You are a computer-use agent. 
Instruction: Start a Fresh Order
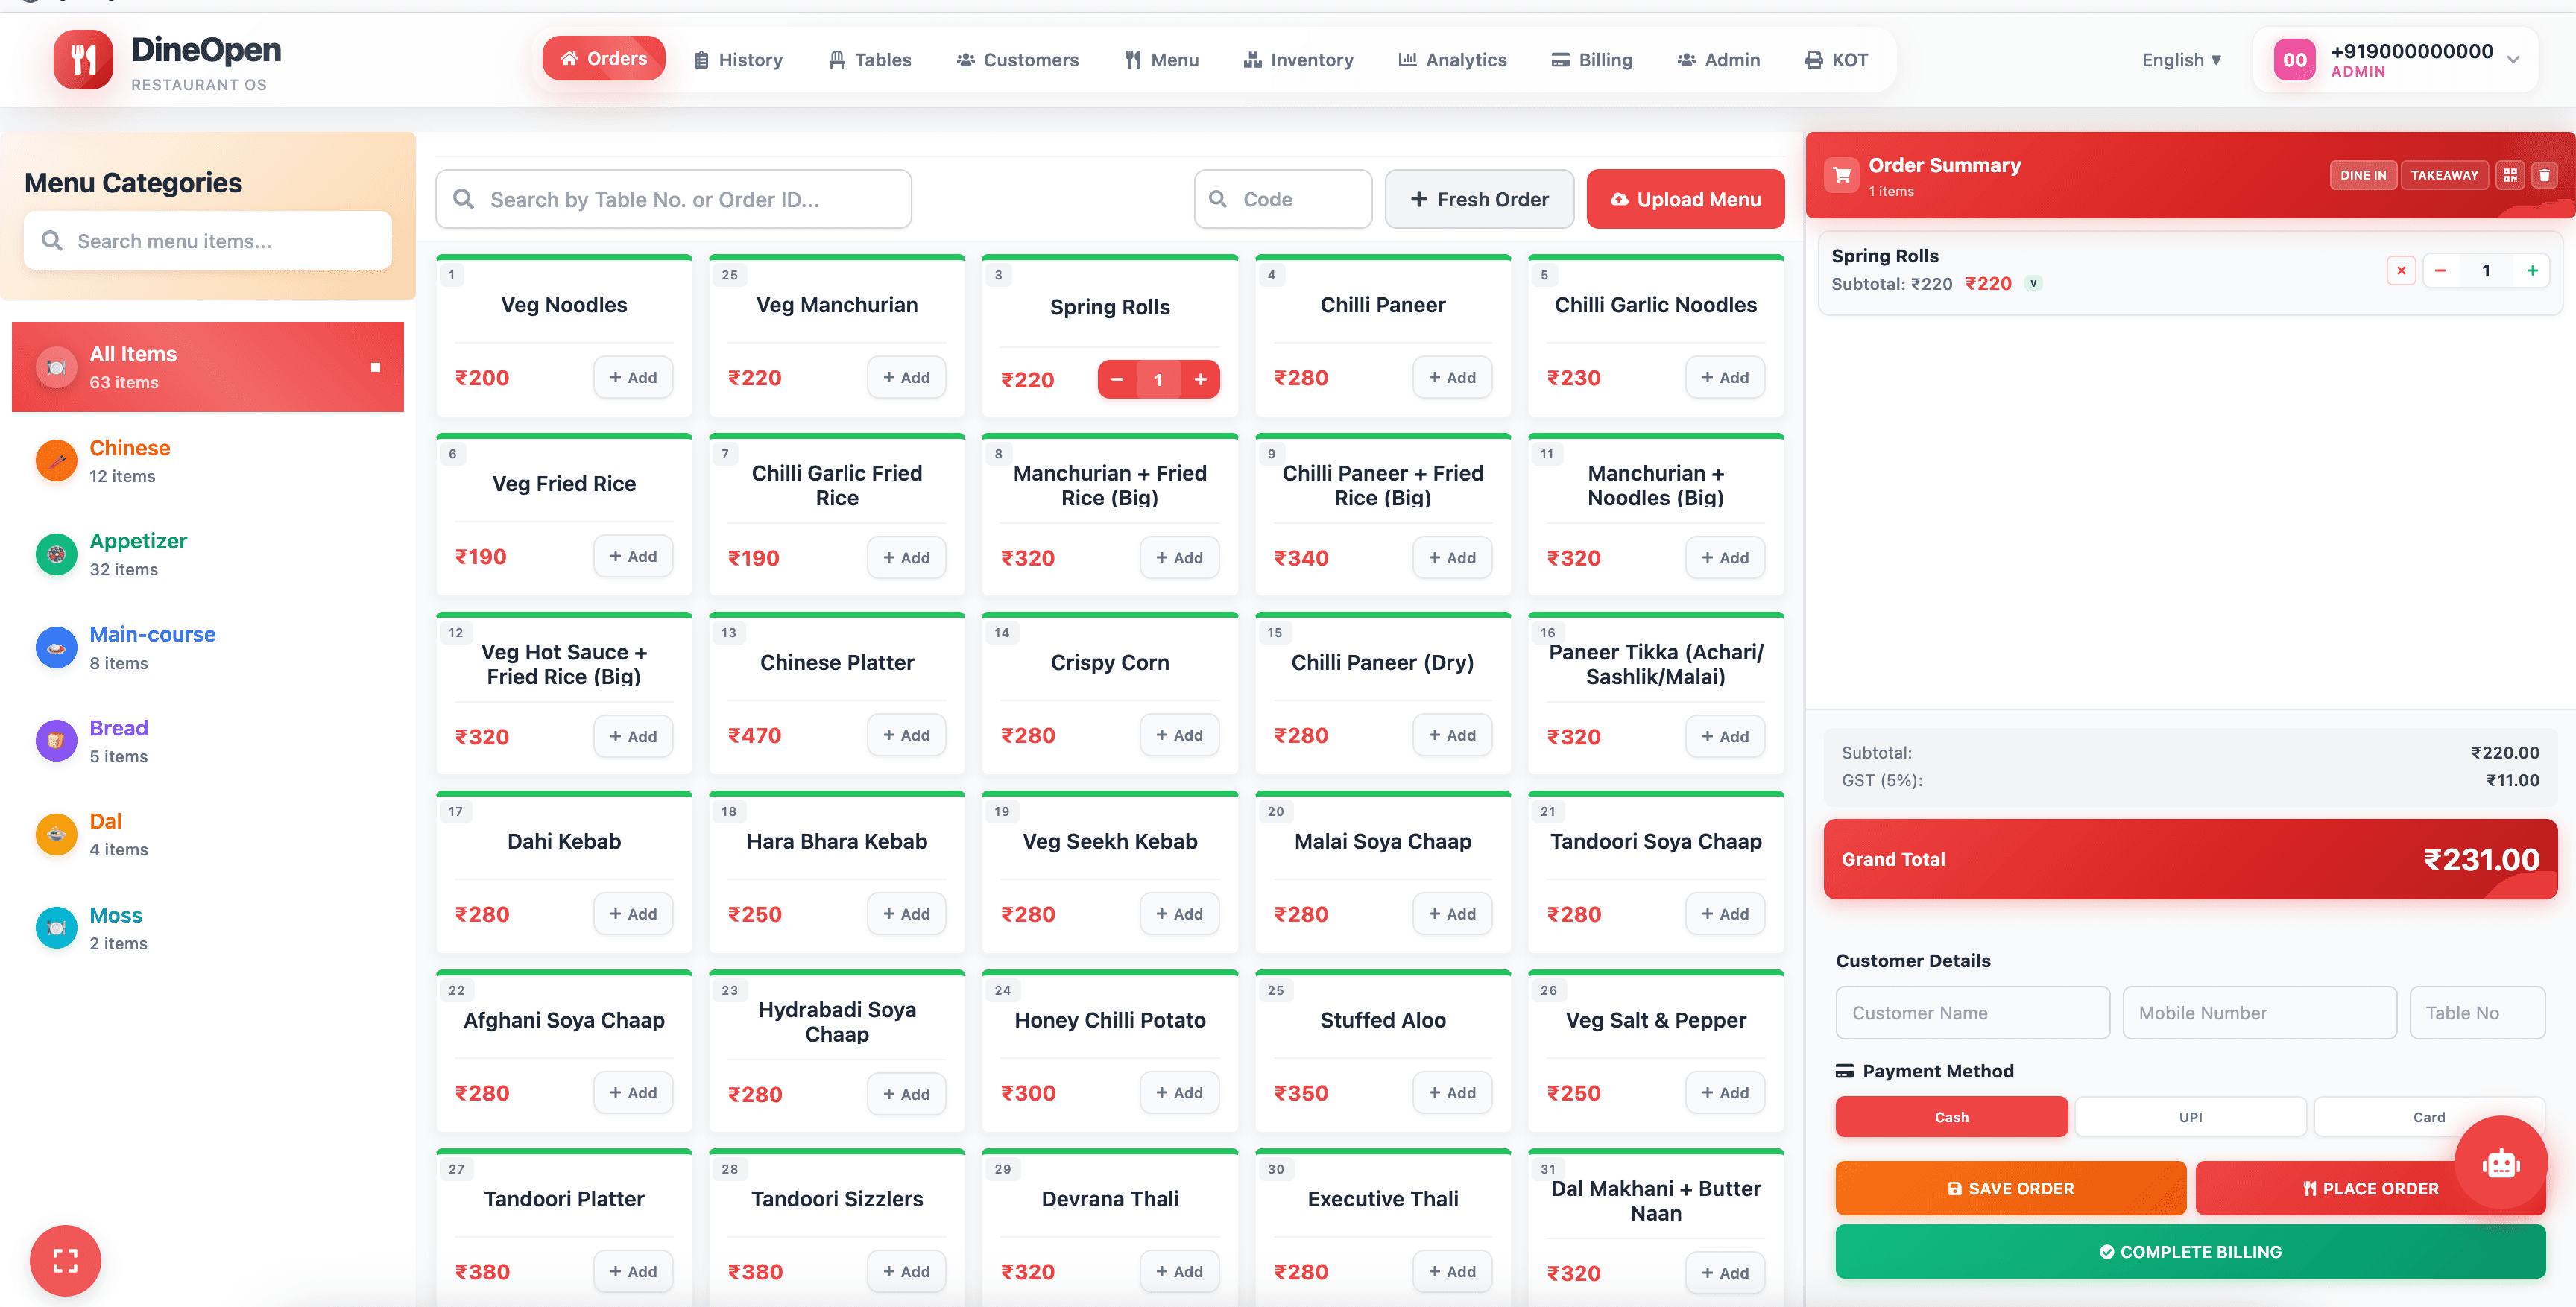1479,199
